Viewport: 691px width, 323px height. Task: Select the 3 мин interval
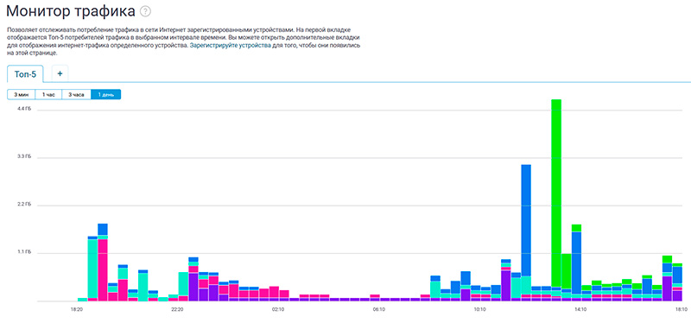21,94
